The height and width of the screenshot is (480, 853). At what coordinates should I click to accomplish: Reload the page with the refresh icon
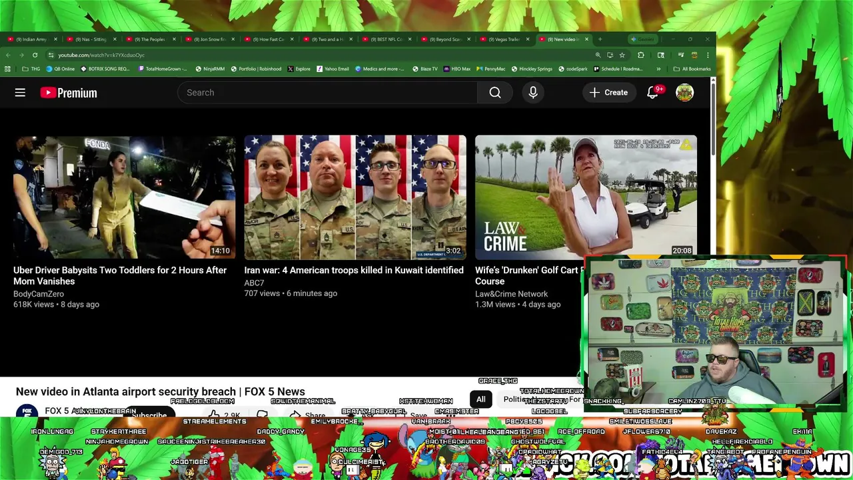coord(34,55)
